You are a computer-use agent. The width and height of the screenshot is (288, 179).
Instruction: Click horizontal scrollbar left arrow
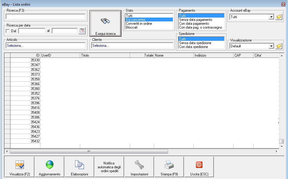(x=7, y=151)
